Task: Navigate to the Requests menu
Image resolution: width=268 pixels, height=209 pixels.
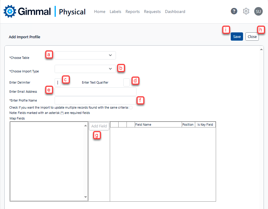Action: (152, 12)
